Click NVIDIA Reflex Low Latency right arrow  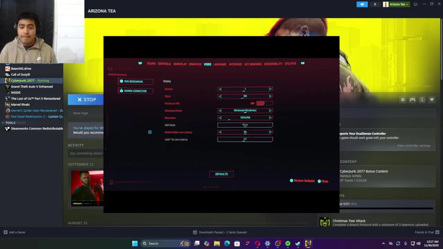[x=270, y=132]
